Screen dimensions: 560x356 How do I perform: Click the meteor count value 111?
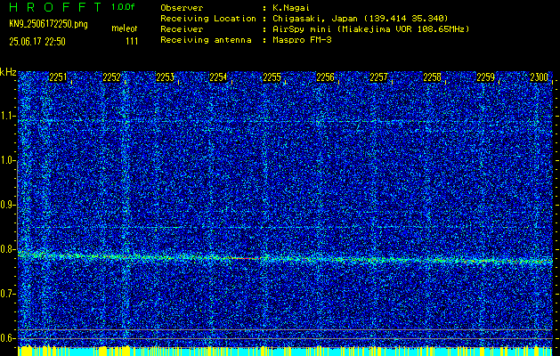coord(132,42)
